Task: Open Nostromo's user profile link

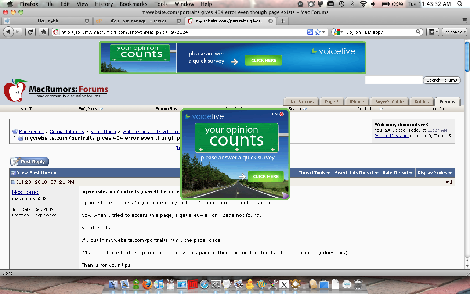Action: tap(25, 192)
